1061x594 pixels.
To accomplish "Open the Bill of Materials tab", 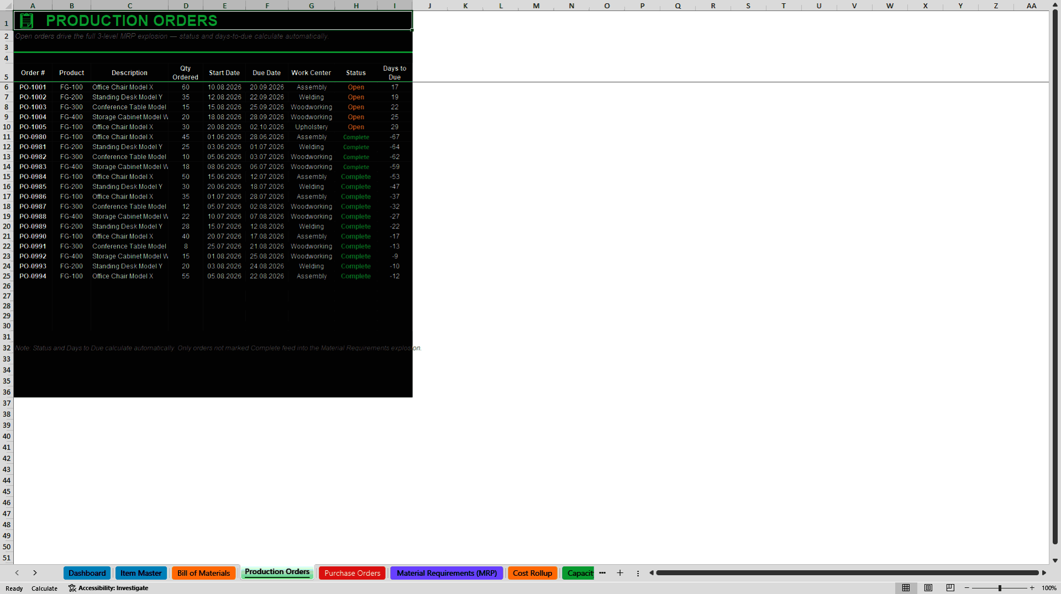I will pyautogui.click(x=203, y=573).
